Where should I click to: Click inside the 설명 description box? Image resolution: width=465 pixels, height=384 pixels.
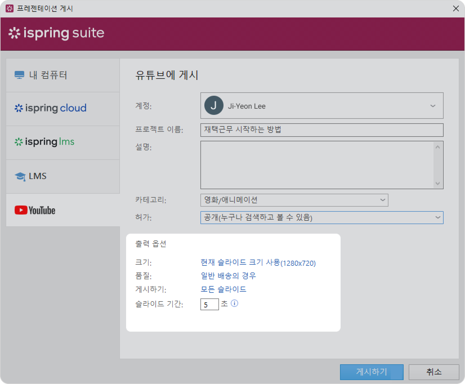[317, 165]
